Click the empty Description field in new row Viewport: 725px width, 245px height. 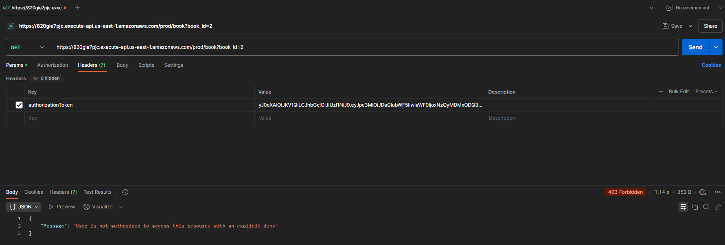(604, 118)
